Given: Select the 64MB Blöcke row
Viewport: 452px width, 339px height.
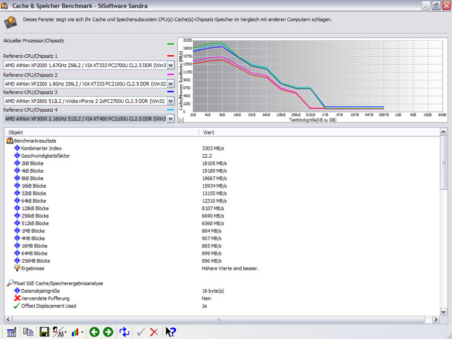Looking at the screenshot, I should pos(222,253).
